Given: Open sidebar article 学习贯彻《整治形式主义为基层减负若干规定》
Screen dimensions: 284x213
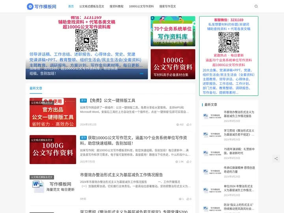Looking at the screenshot, I should tap(239, 133).
